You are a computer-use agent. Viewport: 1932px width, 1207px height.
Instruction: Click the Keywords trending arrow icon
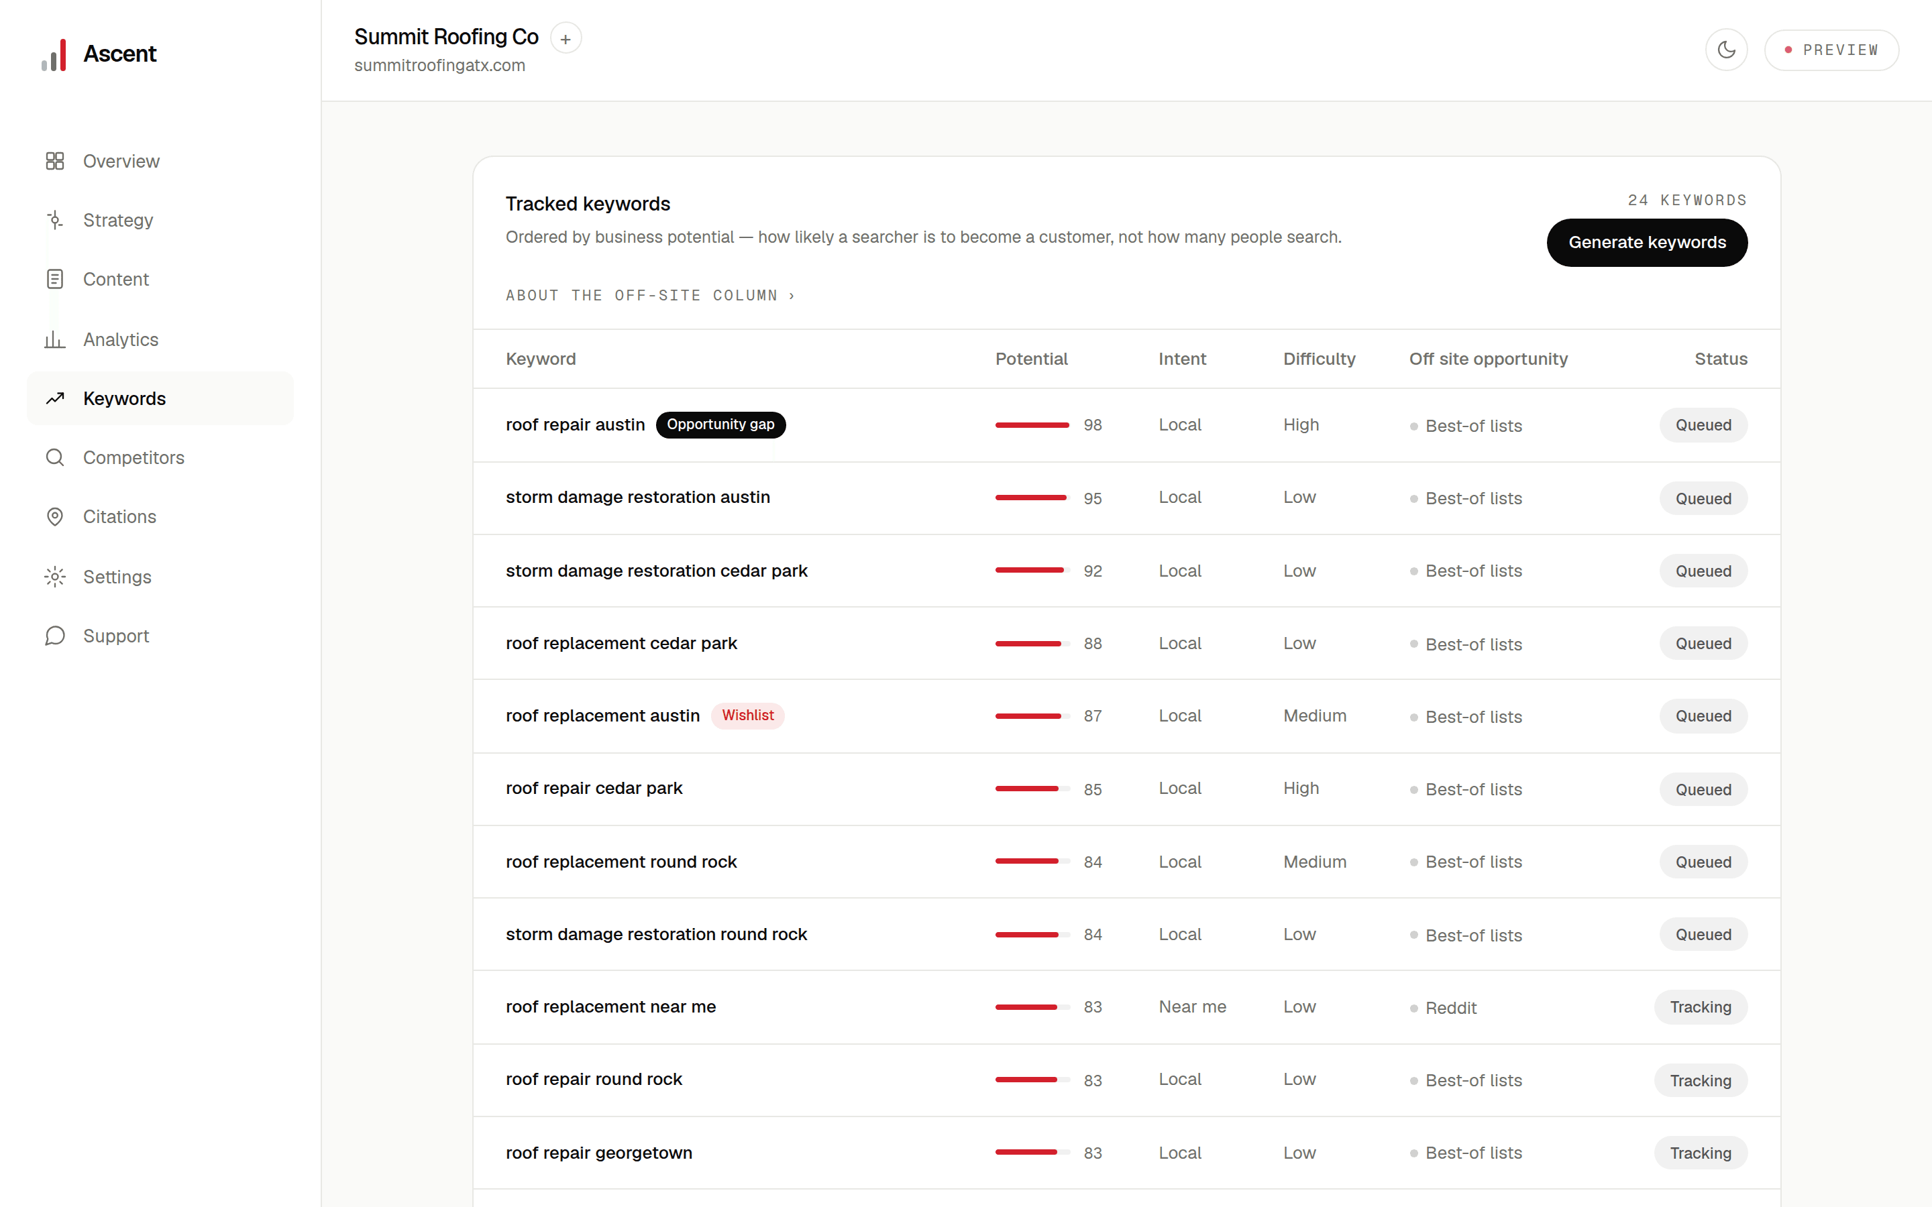click(54, 398)
